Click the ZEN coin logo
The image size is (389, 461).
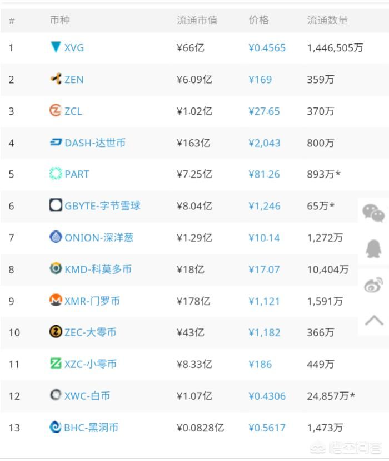pos(56,79)
